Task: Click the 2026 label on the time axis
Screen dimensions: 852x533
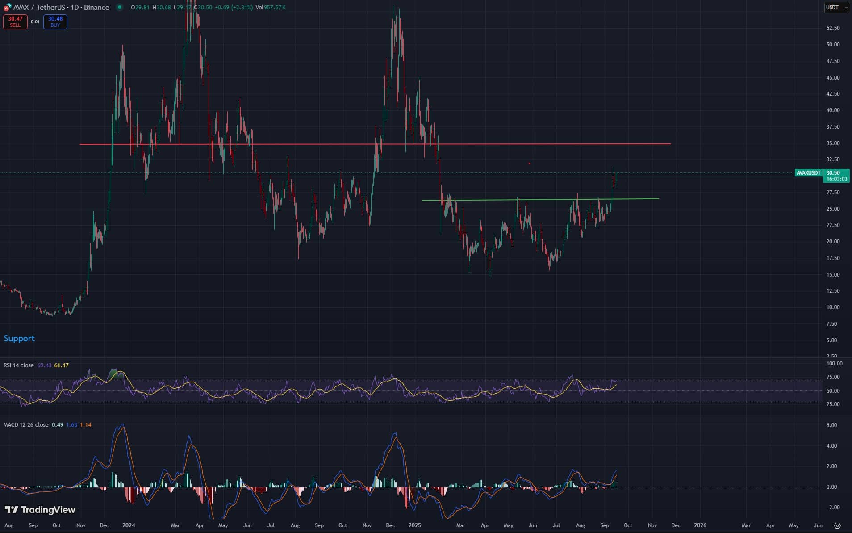Action: (x=700, y=525)
